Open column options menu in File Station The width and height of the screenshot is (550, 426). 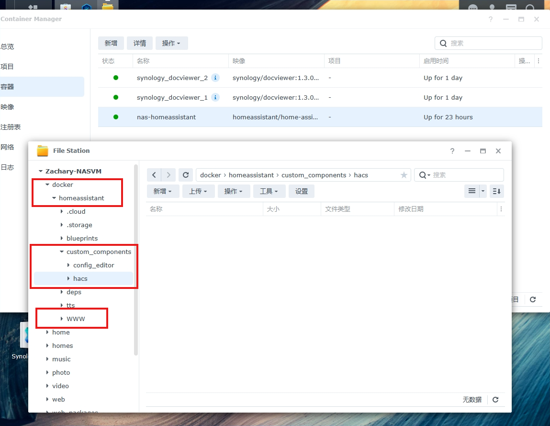[501, 209]
